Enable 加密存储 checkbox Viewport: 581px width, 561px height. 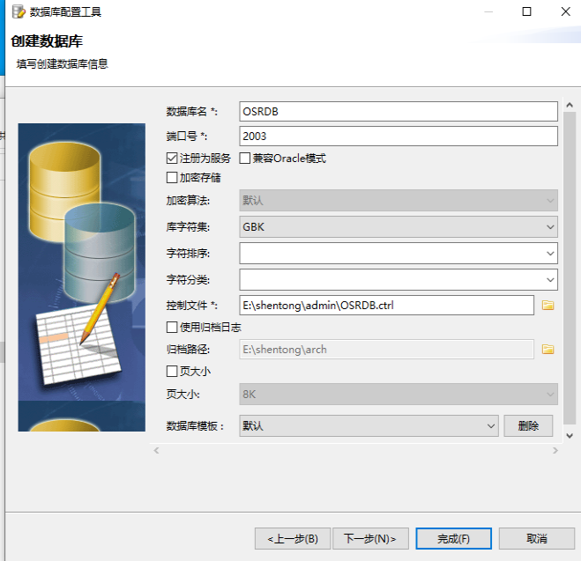[172, 178]
